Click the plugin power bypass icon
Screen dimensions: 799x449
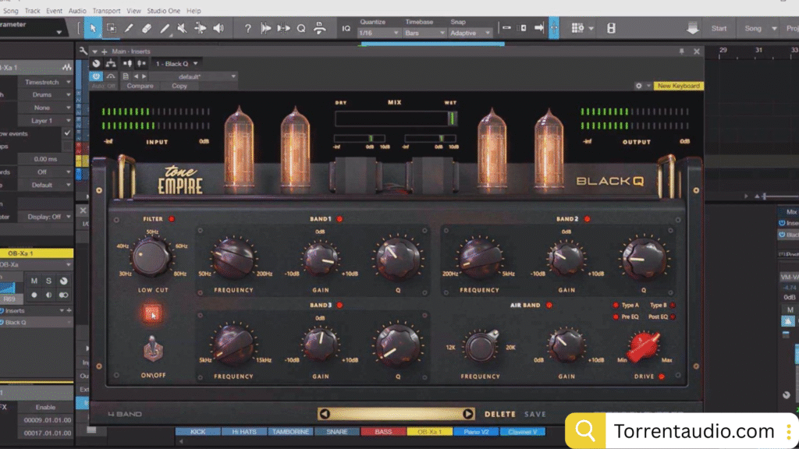point(96,76)
